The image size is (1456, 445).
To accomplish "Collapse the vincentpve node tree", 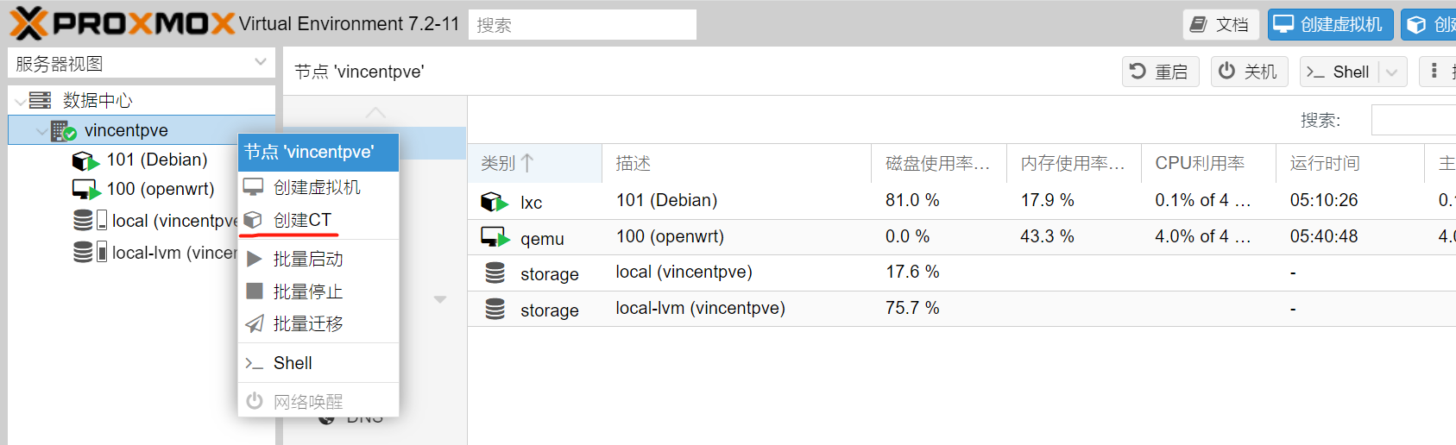I will (42, 131).
